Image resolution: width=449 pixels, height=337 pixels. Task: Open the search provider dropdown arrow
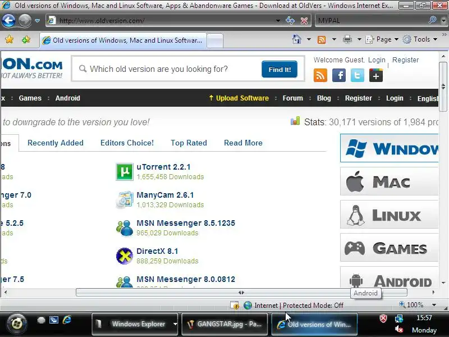[x=443, y=21]
